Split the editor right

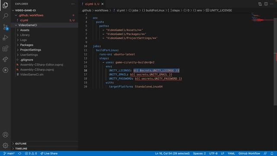pyautogui.click(x=266, y=4)
